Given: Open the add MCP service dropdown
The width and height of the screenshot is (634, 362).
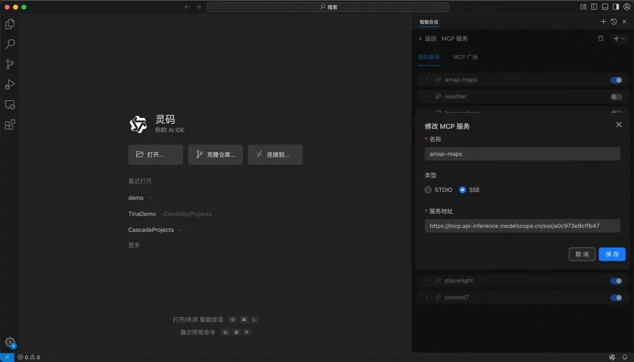Looking at the screenshot, I should coord(619,38).
